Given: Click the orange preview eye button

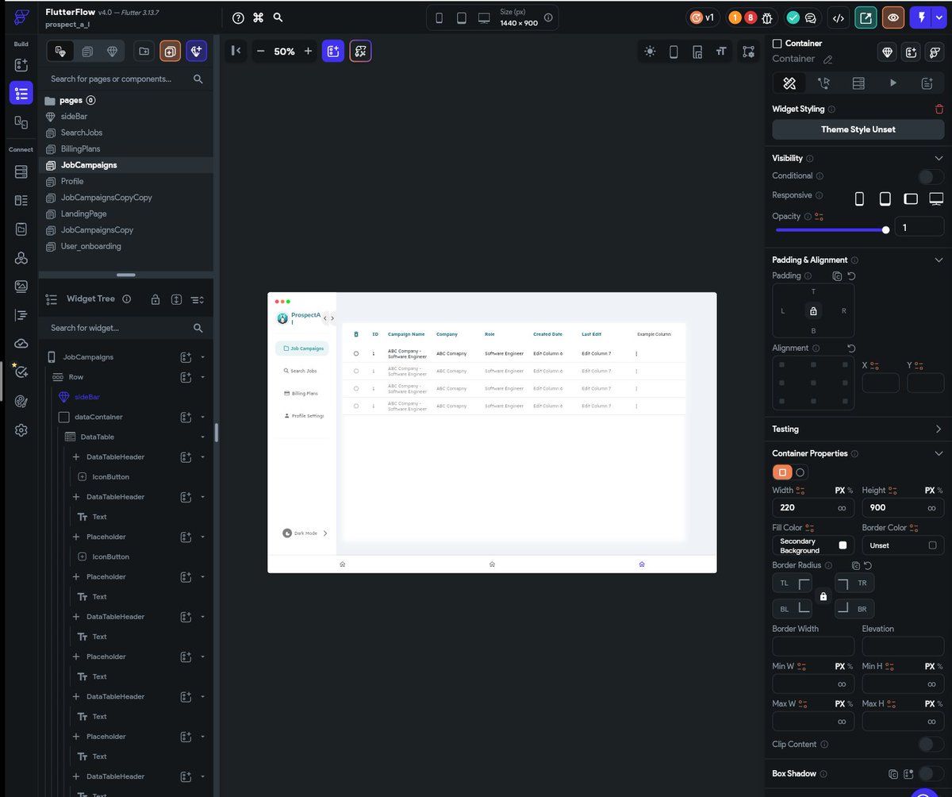Looking at the screenshot, I should 893,17.
